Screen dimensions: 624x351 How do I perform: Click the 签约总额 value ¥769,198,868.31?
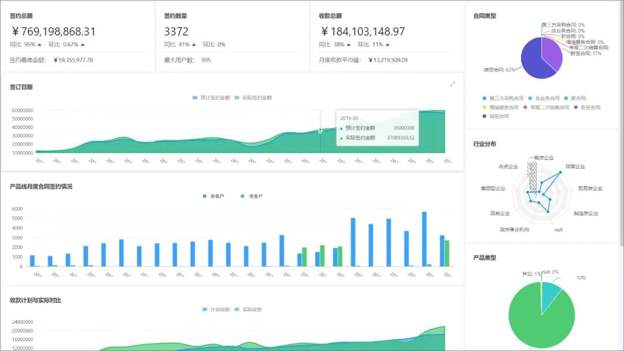54,31
